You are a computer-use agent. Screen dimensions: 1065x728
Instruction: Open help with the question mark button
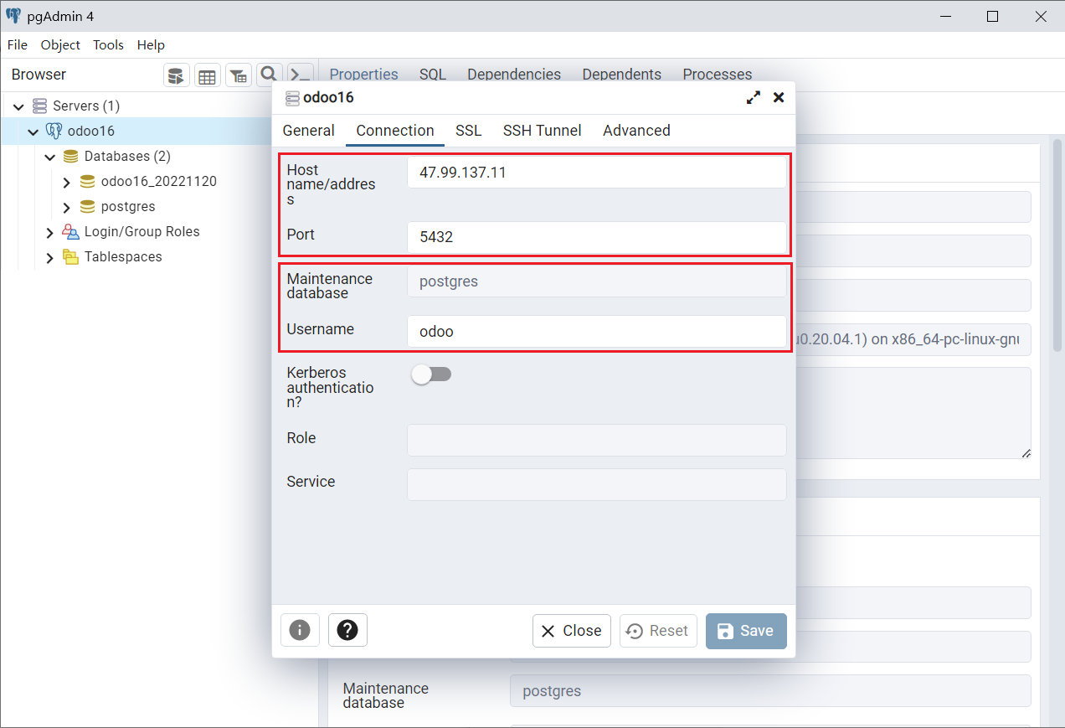(347, 631)
